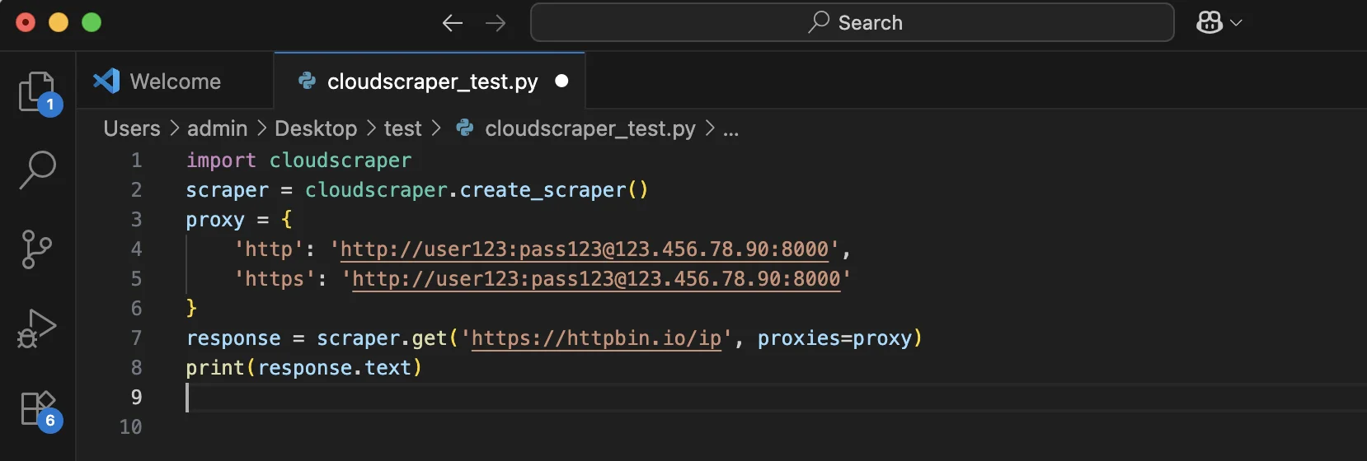
Task: Click the https://httpbin.io/ip URL
Action: pyautogui.click(x=596, y=338)
